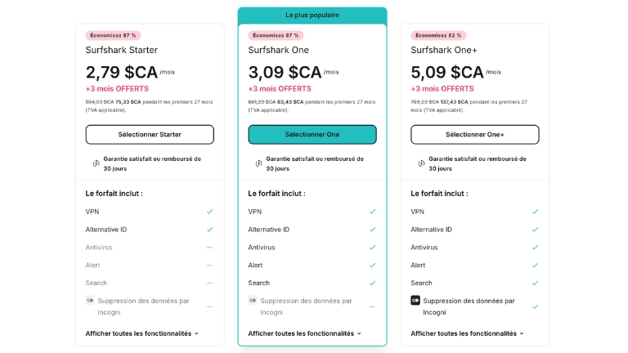Click Antivirus checkmark in Surfshark One plan
The width and height of the screenshot is (628, 353).
coord(372,247)
